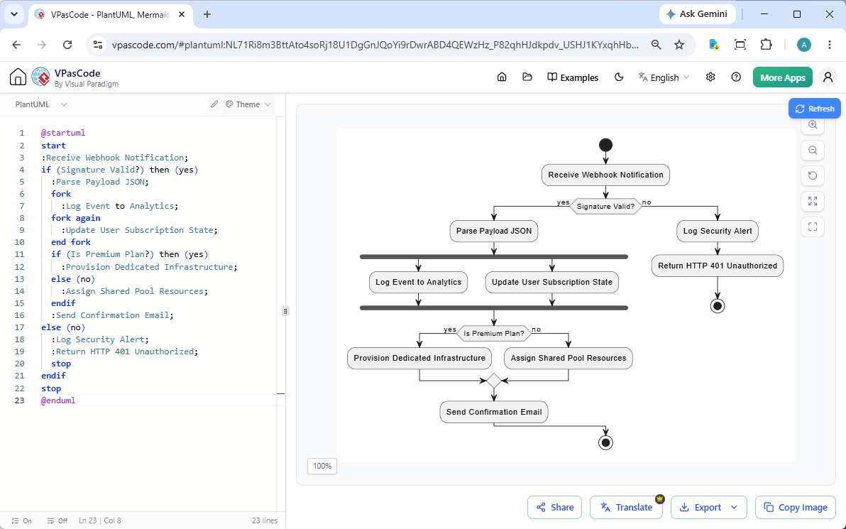The width and height of the screenshot is (846, 529).
Task: Click the zoom magnifier icon in address bar
Action: [x=656, y=45]
